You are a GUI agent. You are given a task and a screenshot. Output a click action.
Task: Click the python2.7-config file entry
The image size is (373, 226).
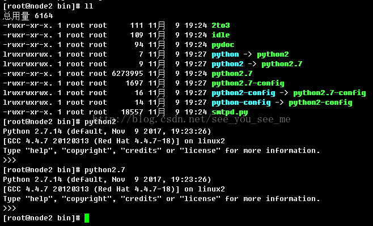(248, 83)
